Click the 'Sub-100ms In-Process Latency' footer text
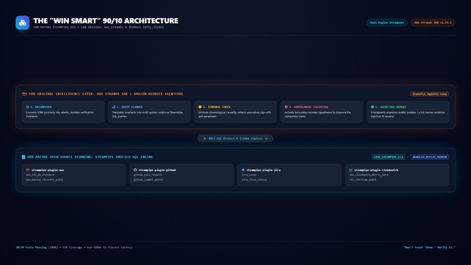This screenshot has width=471, height=265. (x=109, y=247)
